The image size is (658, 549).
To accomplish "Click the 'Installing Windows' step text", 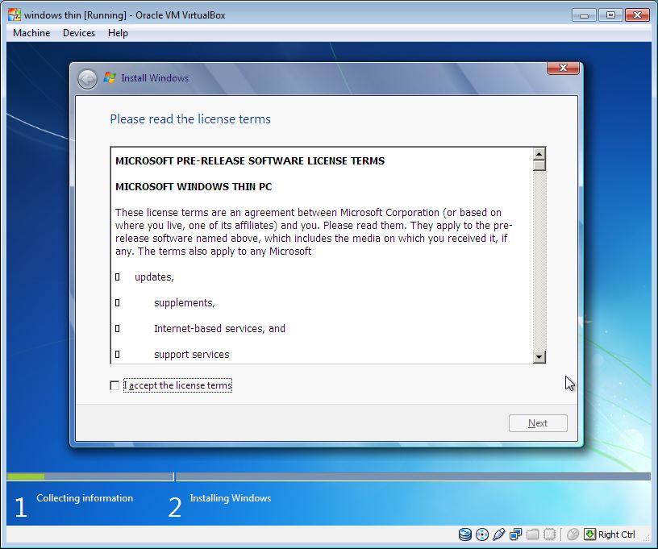I will click(x=231, y=498).
